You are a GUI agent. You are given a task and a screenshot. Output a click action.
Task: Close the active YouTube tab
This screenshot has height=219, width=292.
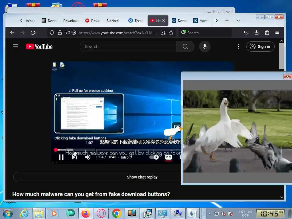[163, 21]
